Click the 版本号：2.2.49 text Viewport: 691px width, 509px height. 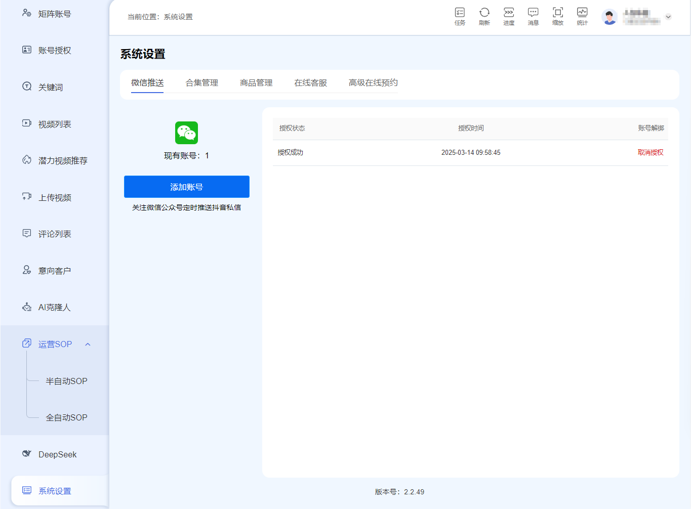click(x=399, y=492)
